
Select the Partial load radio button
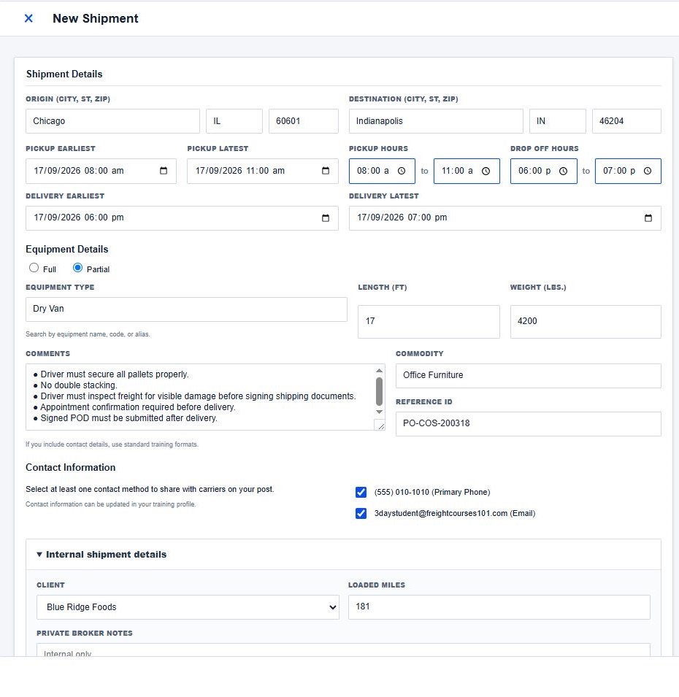point(78,268)
